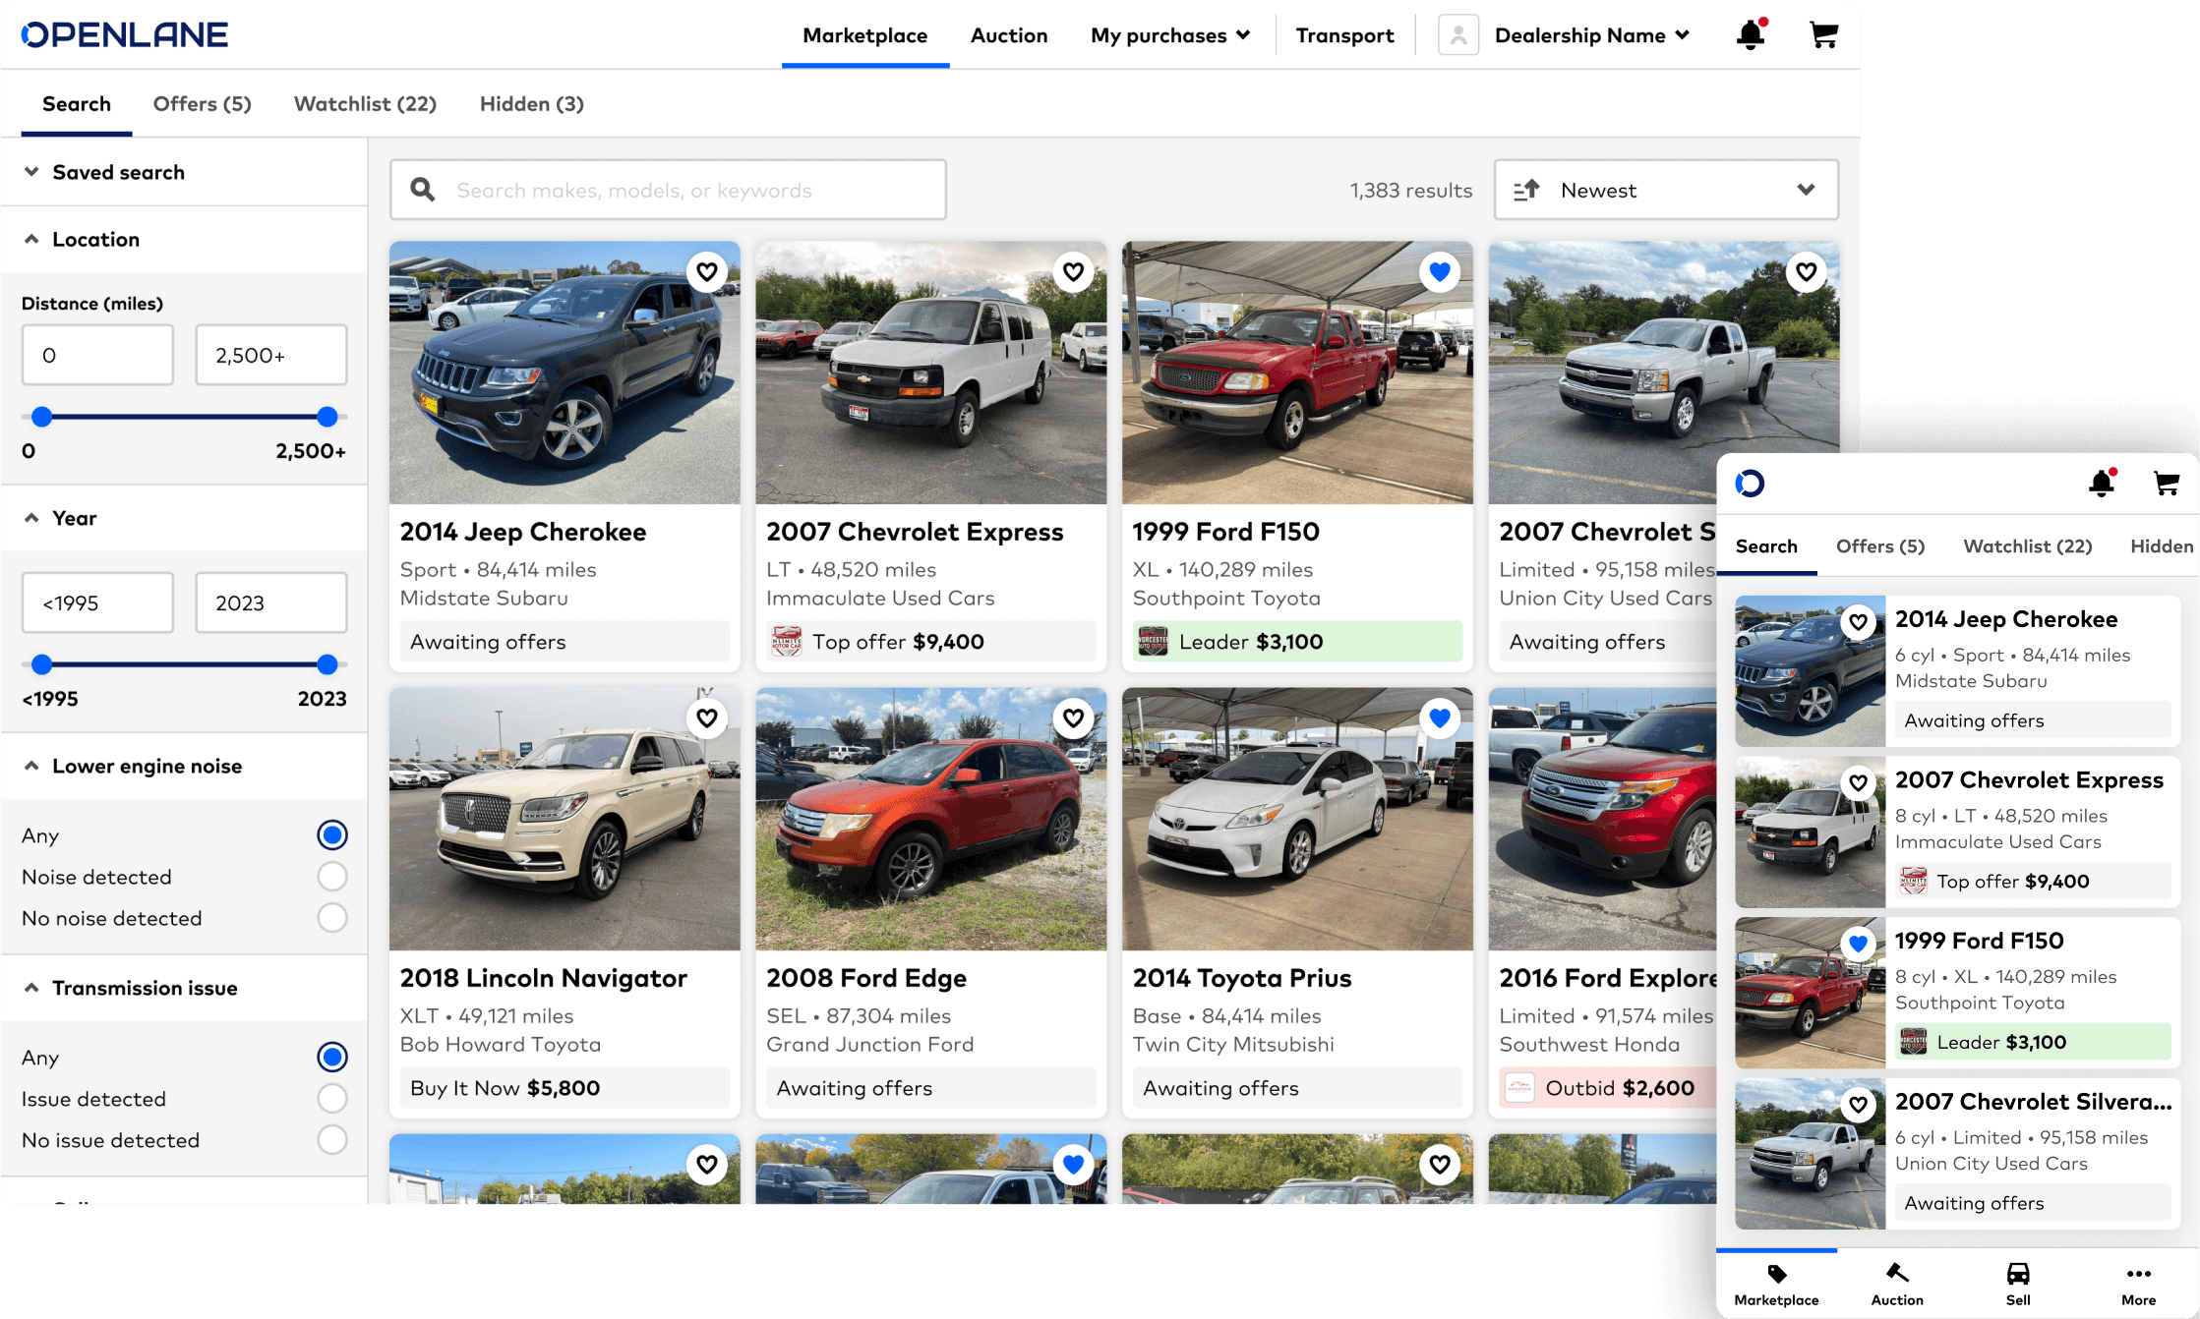Select 'No issue detected' radio option
The height and width of the screenshot is (1319, 2200).
pos(331,1140)
